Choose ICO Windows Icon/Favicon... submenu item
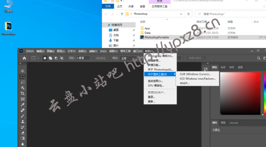This screenshot has height=147, width=266. point(197,79)
